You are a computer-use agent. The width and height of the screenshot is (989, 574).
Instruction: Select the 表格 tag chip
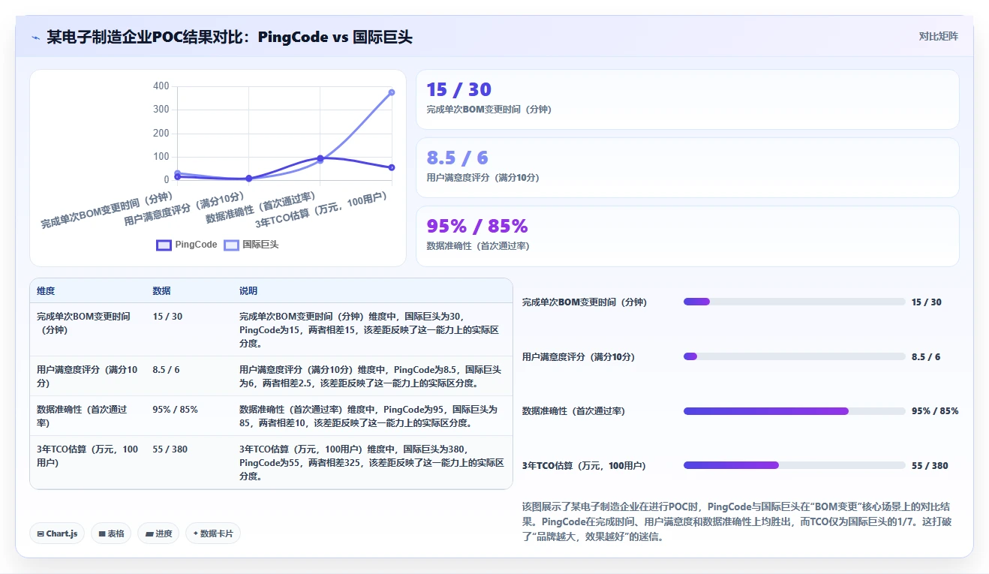[111, 533]
